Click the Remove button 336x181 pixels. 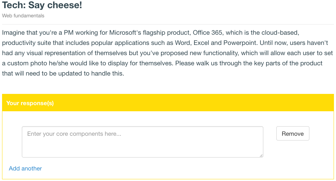tap(292, 133)
